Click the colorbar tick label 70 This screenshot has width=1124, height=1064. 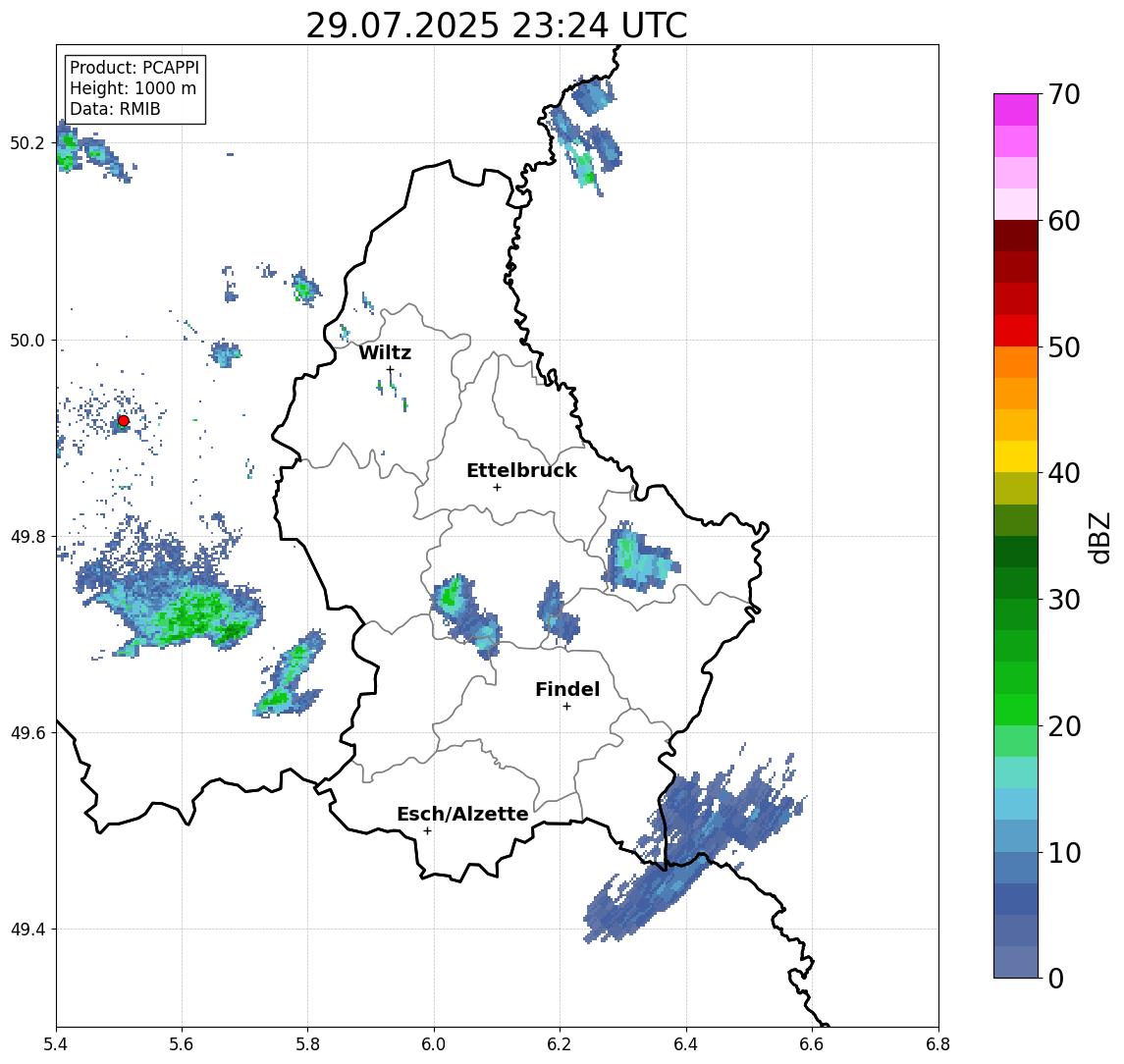point(1063,94)
